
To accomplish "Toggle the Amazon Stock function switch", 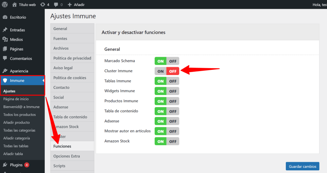I will (167, 141).
